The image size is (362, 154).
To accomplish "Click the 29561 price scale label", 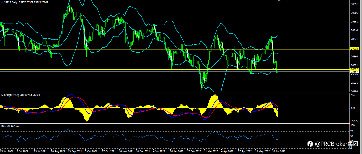I will (x=355, y=22).
